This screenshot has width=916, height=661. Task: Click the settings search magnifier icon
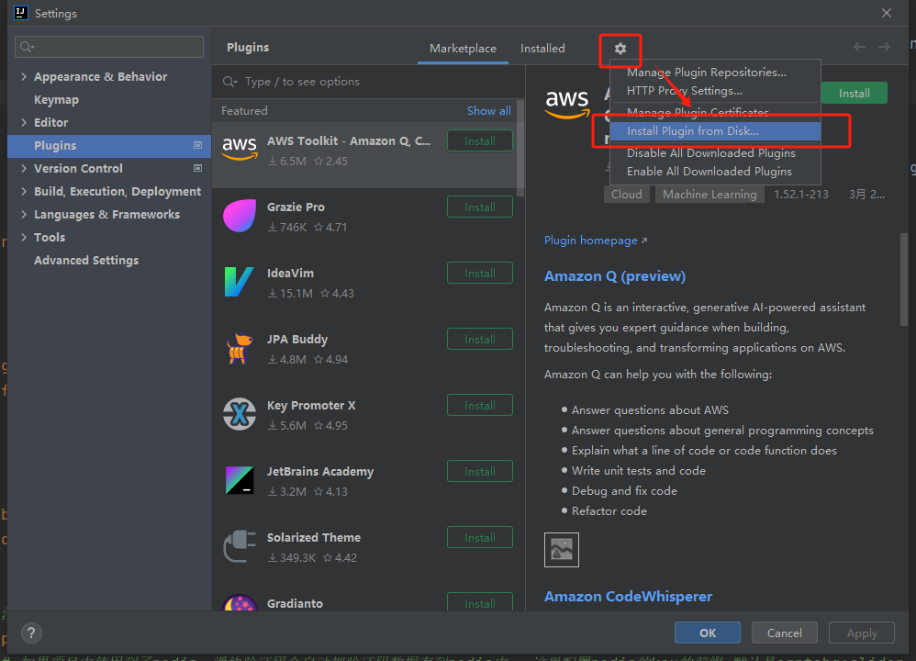(27, 47)
